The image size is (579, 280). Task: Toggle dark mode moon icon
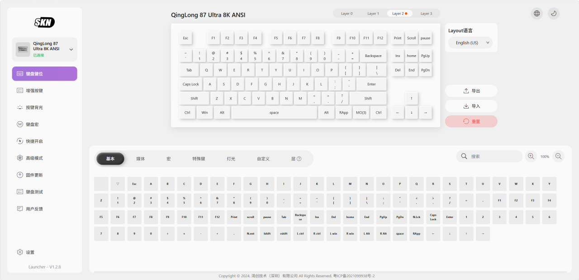coord(554,14)
